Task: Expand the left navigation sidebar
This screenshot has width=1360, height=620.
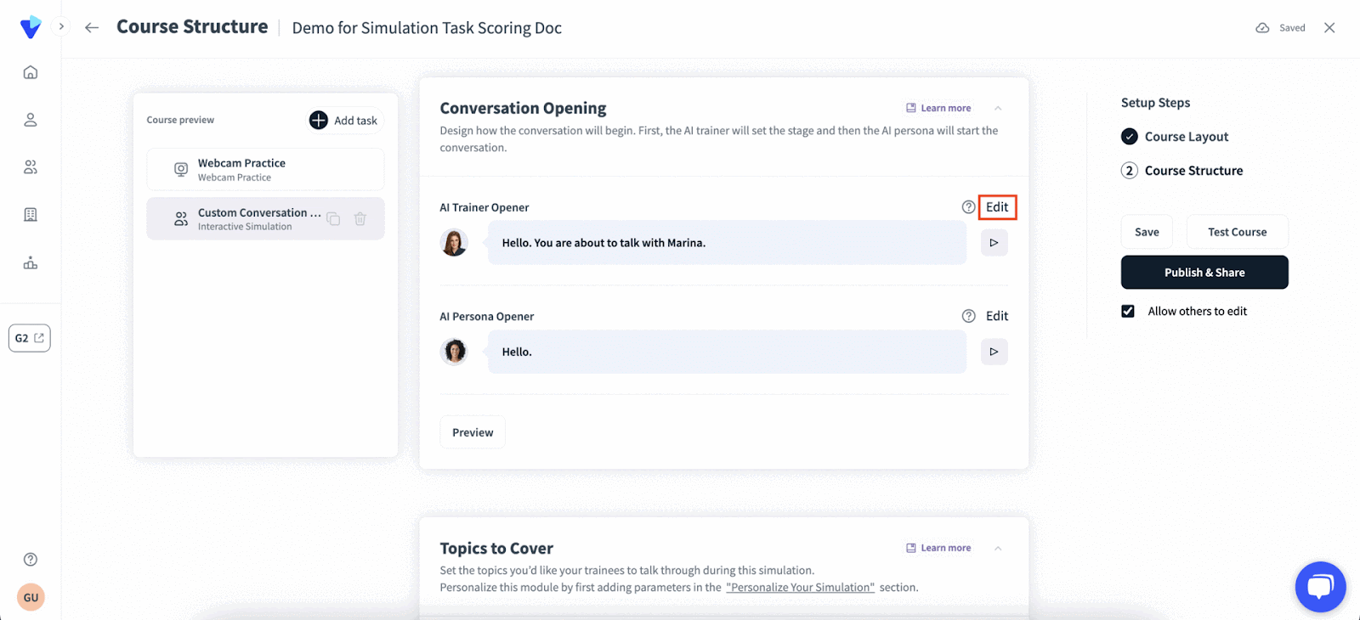Action: point(61,26)
